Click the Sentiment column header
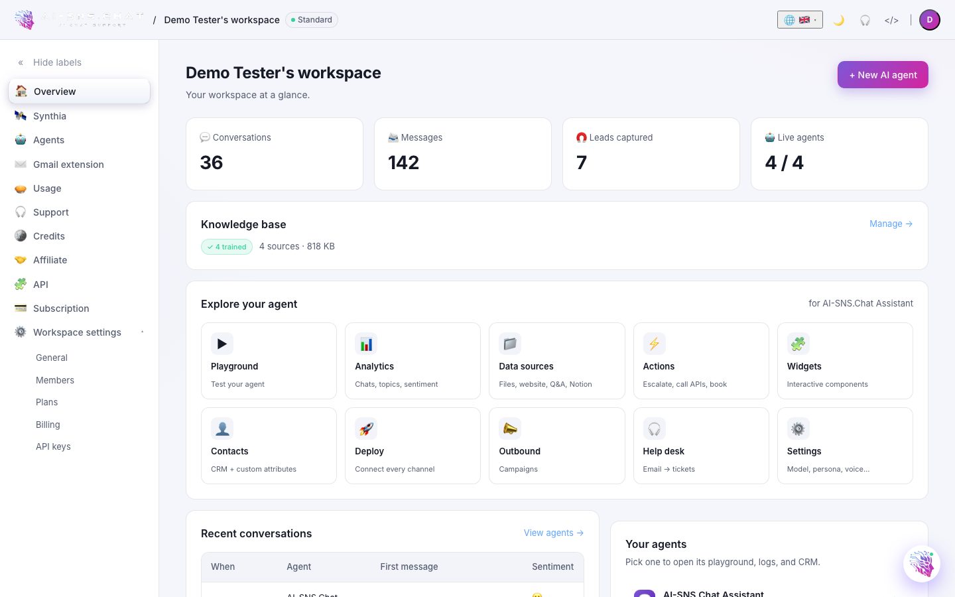Image resolution: width=955 pixels, height=597 pixels. pos(552,566)
